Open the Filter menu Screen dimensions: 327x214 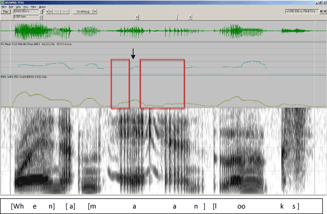[x=33, y=7]
